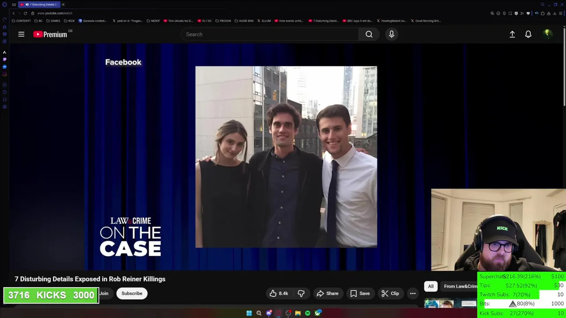Open the Easy Setup menu icon
Viewport: 566px width, 318px height.
[561, 13]
